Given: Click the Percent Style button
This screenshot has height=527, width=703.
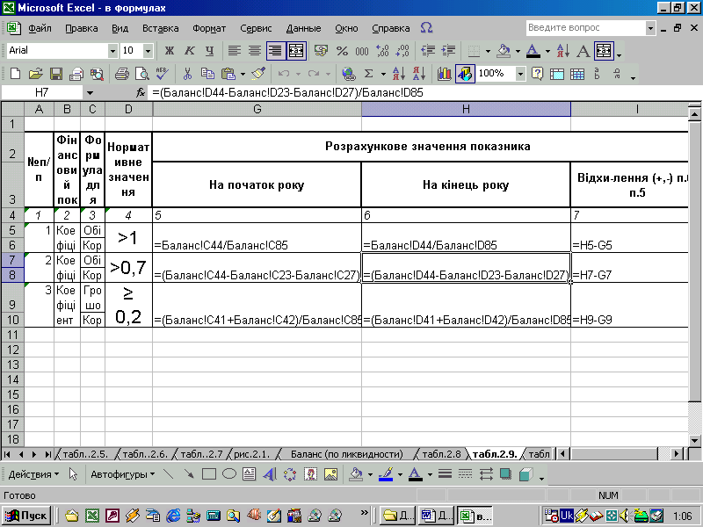Looking at the screenshot, I should coord(341,51).
